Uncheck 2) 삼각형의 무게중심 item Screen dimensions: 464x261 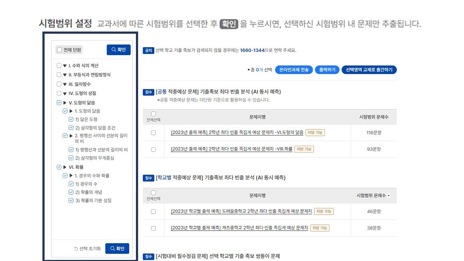point(71,158)
